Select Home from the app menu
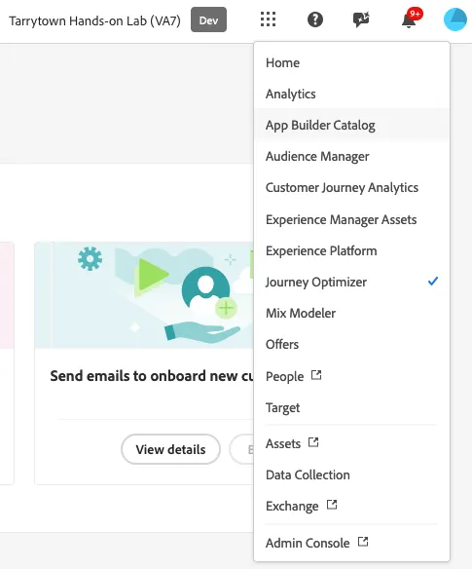 [x=351, y=62]
